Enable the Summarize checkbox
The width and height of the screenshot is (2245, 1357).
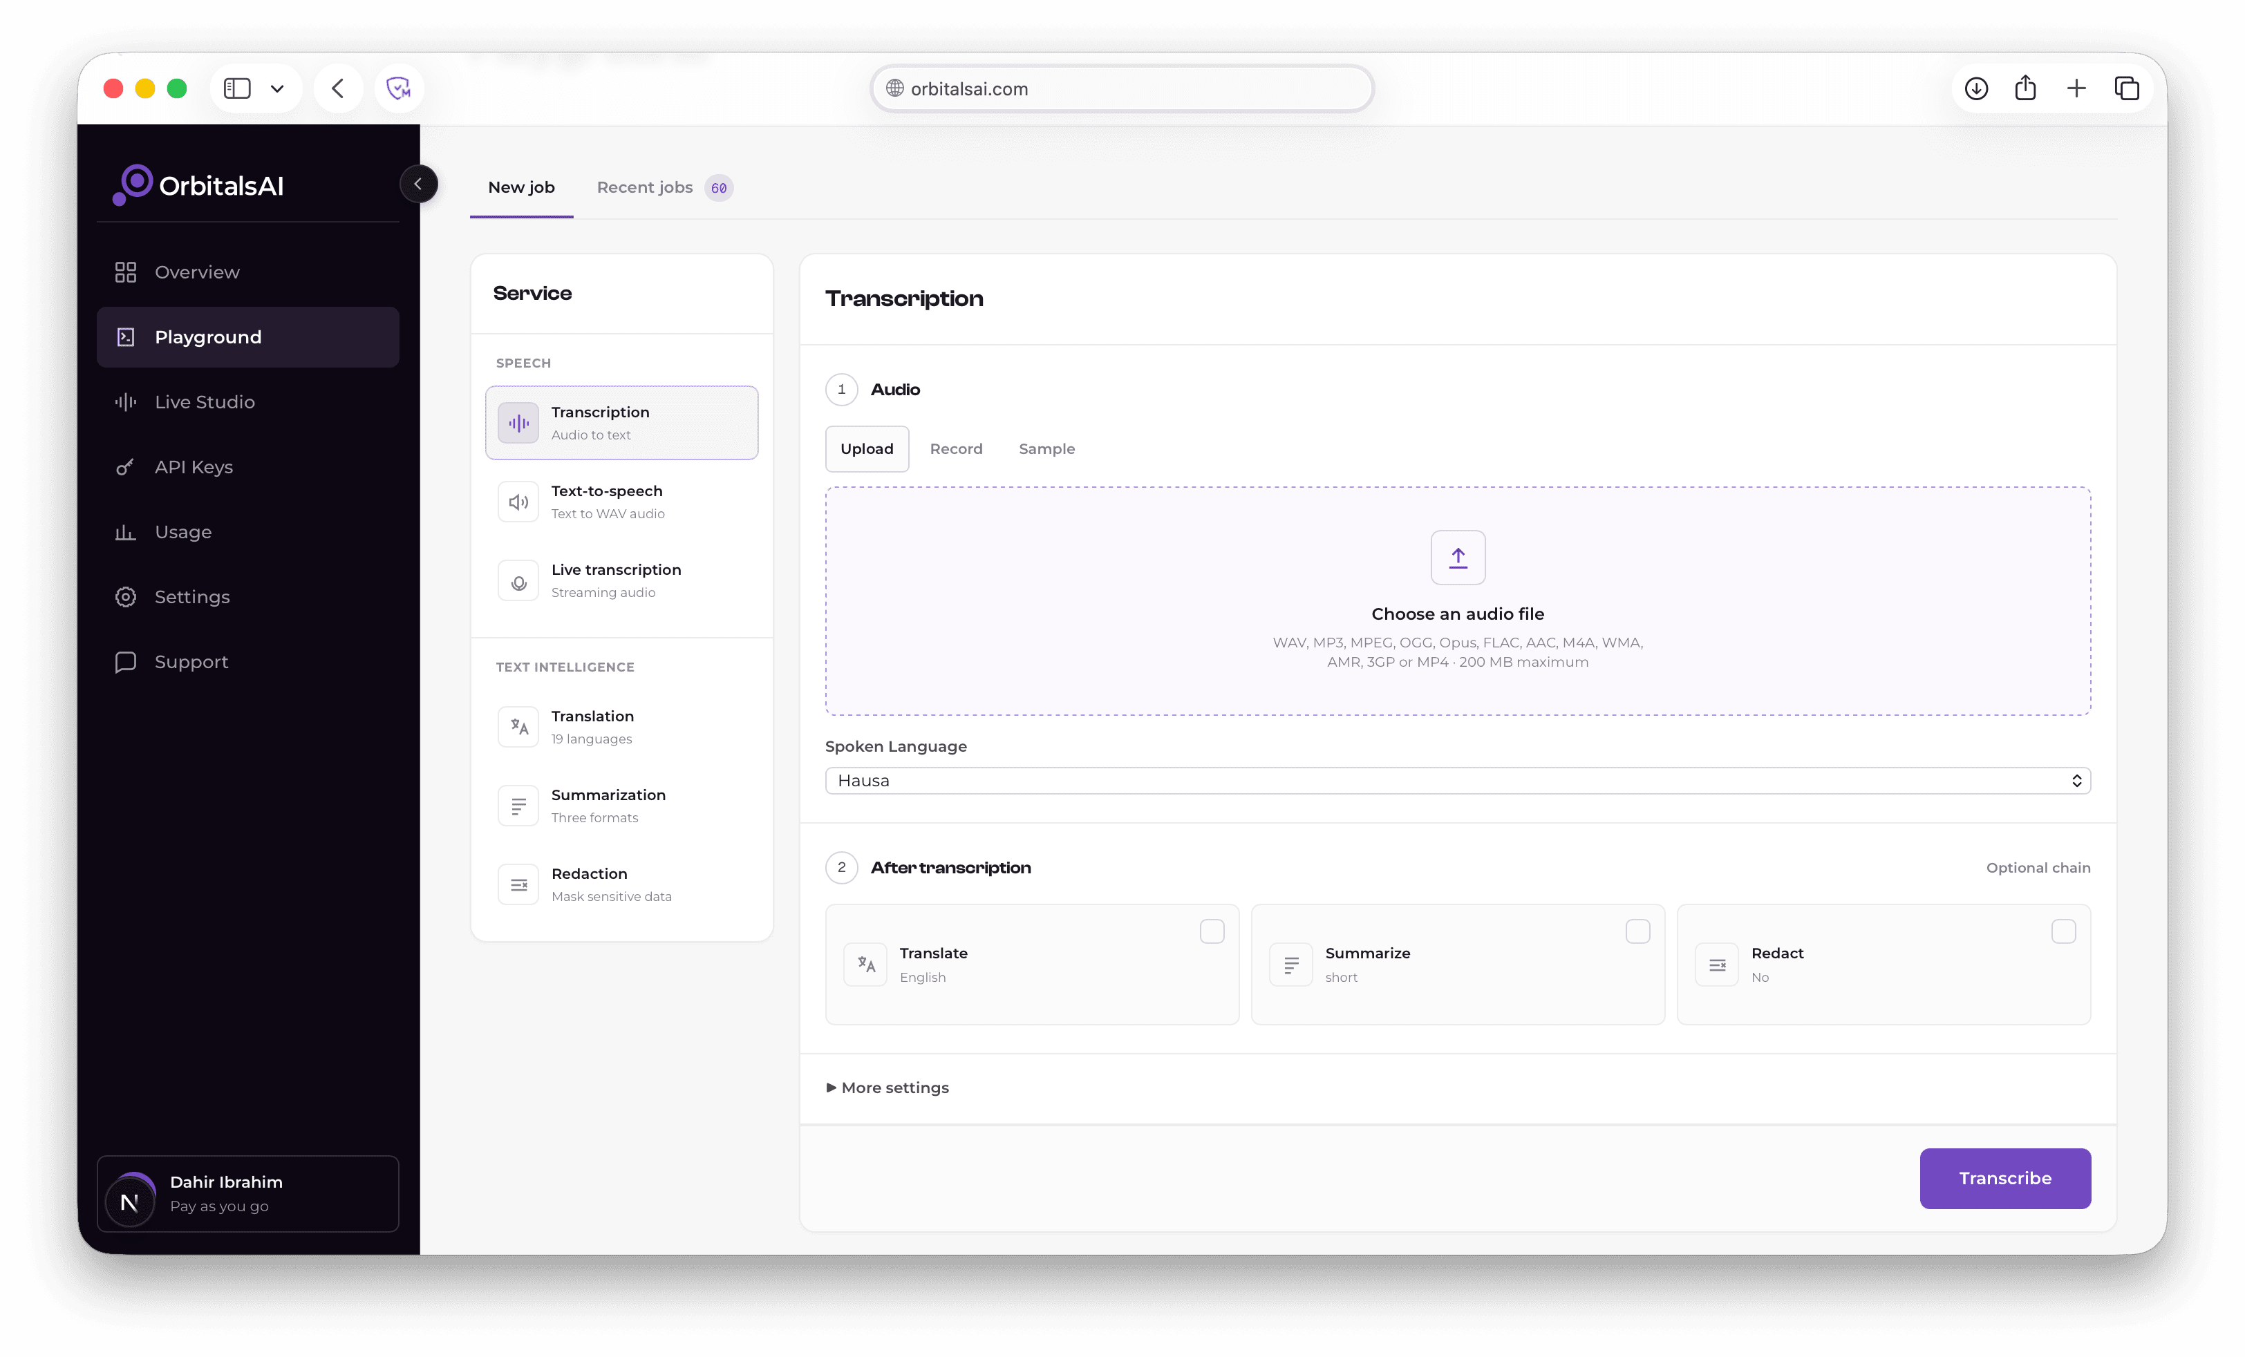pyautogui.click(x=1637, y=931)
